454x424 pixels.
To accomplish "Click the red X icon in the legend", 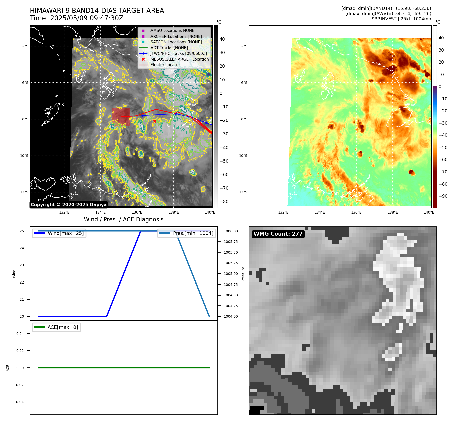I will coord(143,59).
